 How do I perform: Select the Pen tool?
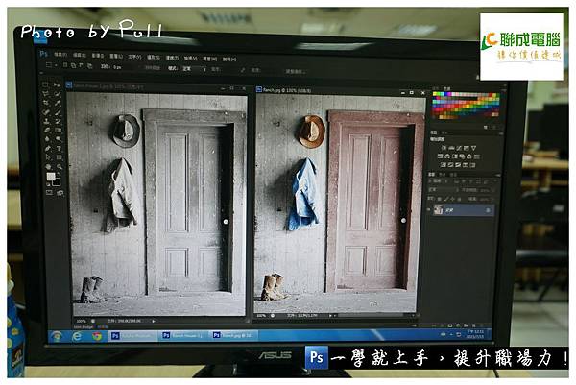click(x=47, y=148)
